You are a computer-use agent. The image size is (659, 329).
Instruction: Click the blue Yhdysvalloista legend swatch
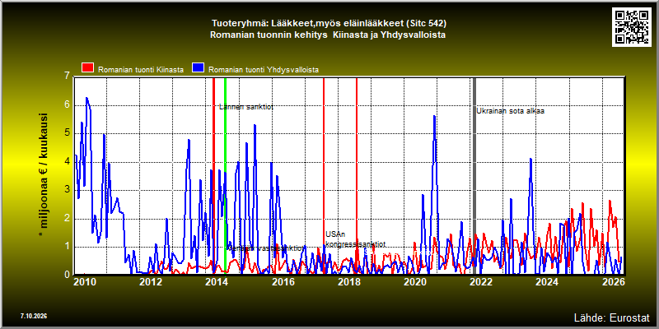pos(199,69)
